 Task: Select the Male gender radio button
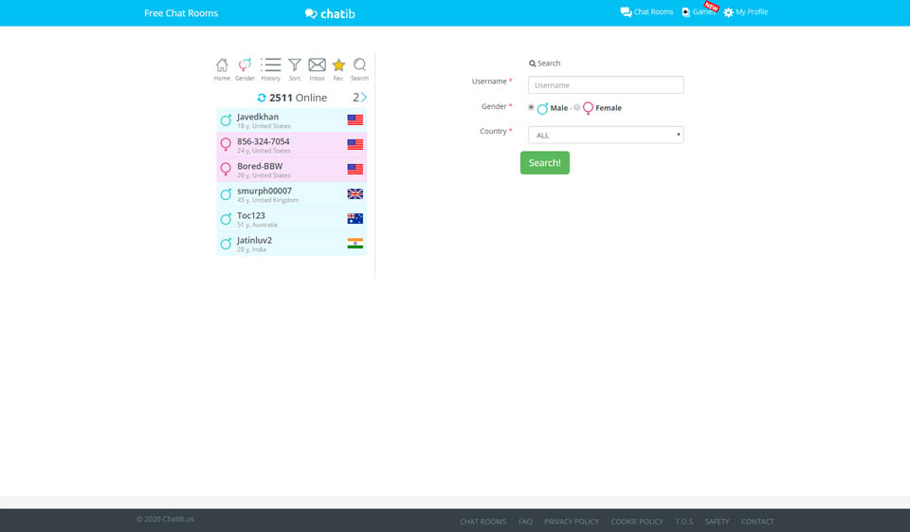531,107
